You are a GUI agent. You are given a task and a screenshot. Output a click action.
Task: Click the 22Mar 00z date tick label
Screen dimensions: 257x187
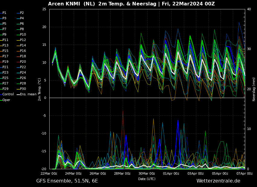point(49,174)
